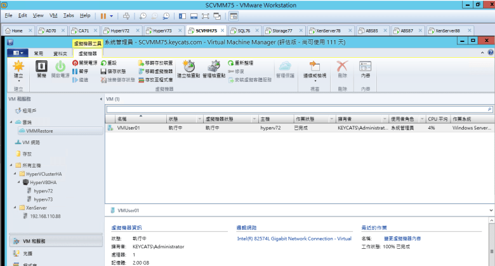Click the VMware pause button in the toolbar
This screenshot has width=495, height=266.
tap(104, 15)
